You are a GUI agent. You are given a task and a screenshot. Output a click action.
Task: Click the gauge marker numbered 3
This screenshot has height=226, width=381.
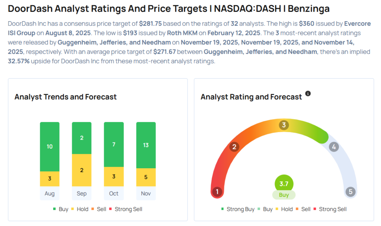[284, 125]
